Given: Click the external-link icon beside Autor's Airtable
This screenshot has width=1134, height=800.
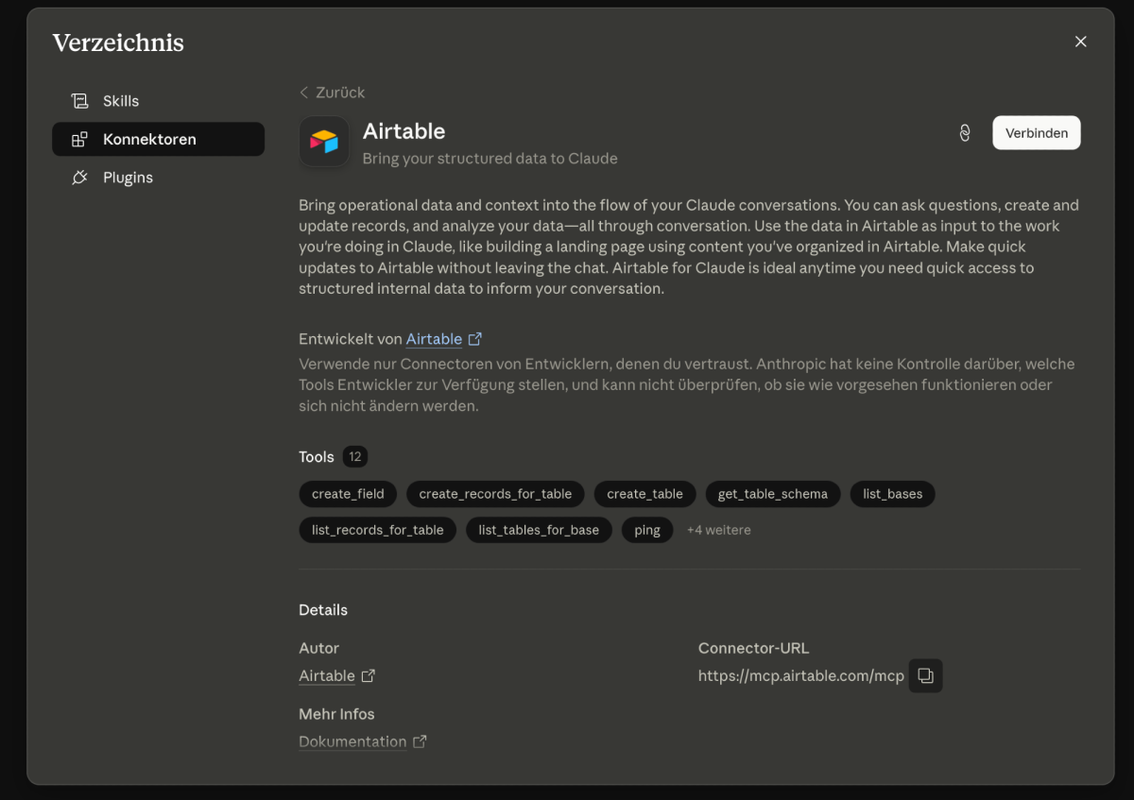Looking at the screenshot, I should pyautogui.click(x=369, y=676).
